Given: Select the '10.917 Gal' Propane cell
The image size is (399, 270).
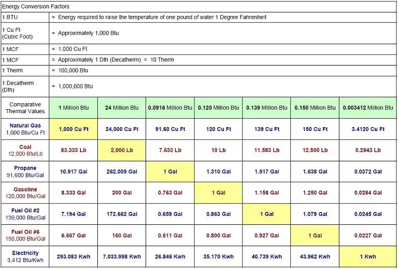Looking at the screenshot, I should pyautogui.click(x=73, y=172).
